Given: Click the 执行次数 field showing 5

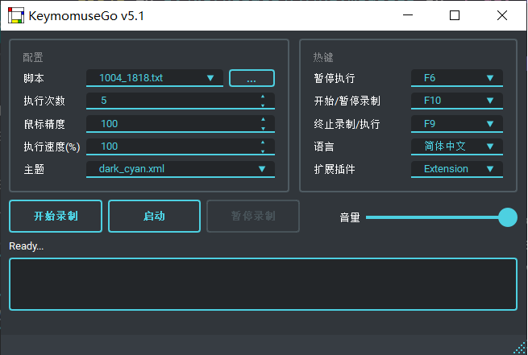Looking at the screenshot, I should [180, 101].
